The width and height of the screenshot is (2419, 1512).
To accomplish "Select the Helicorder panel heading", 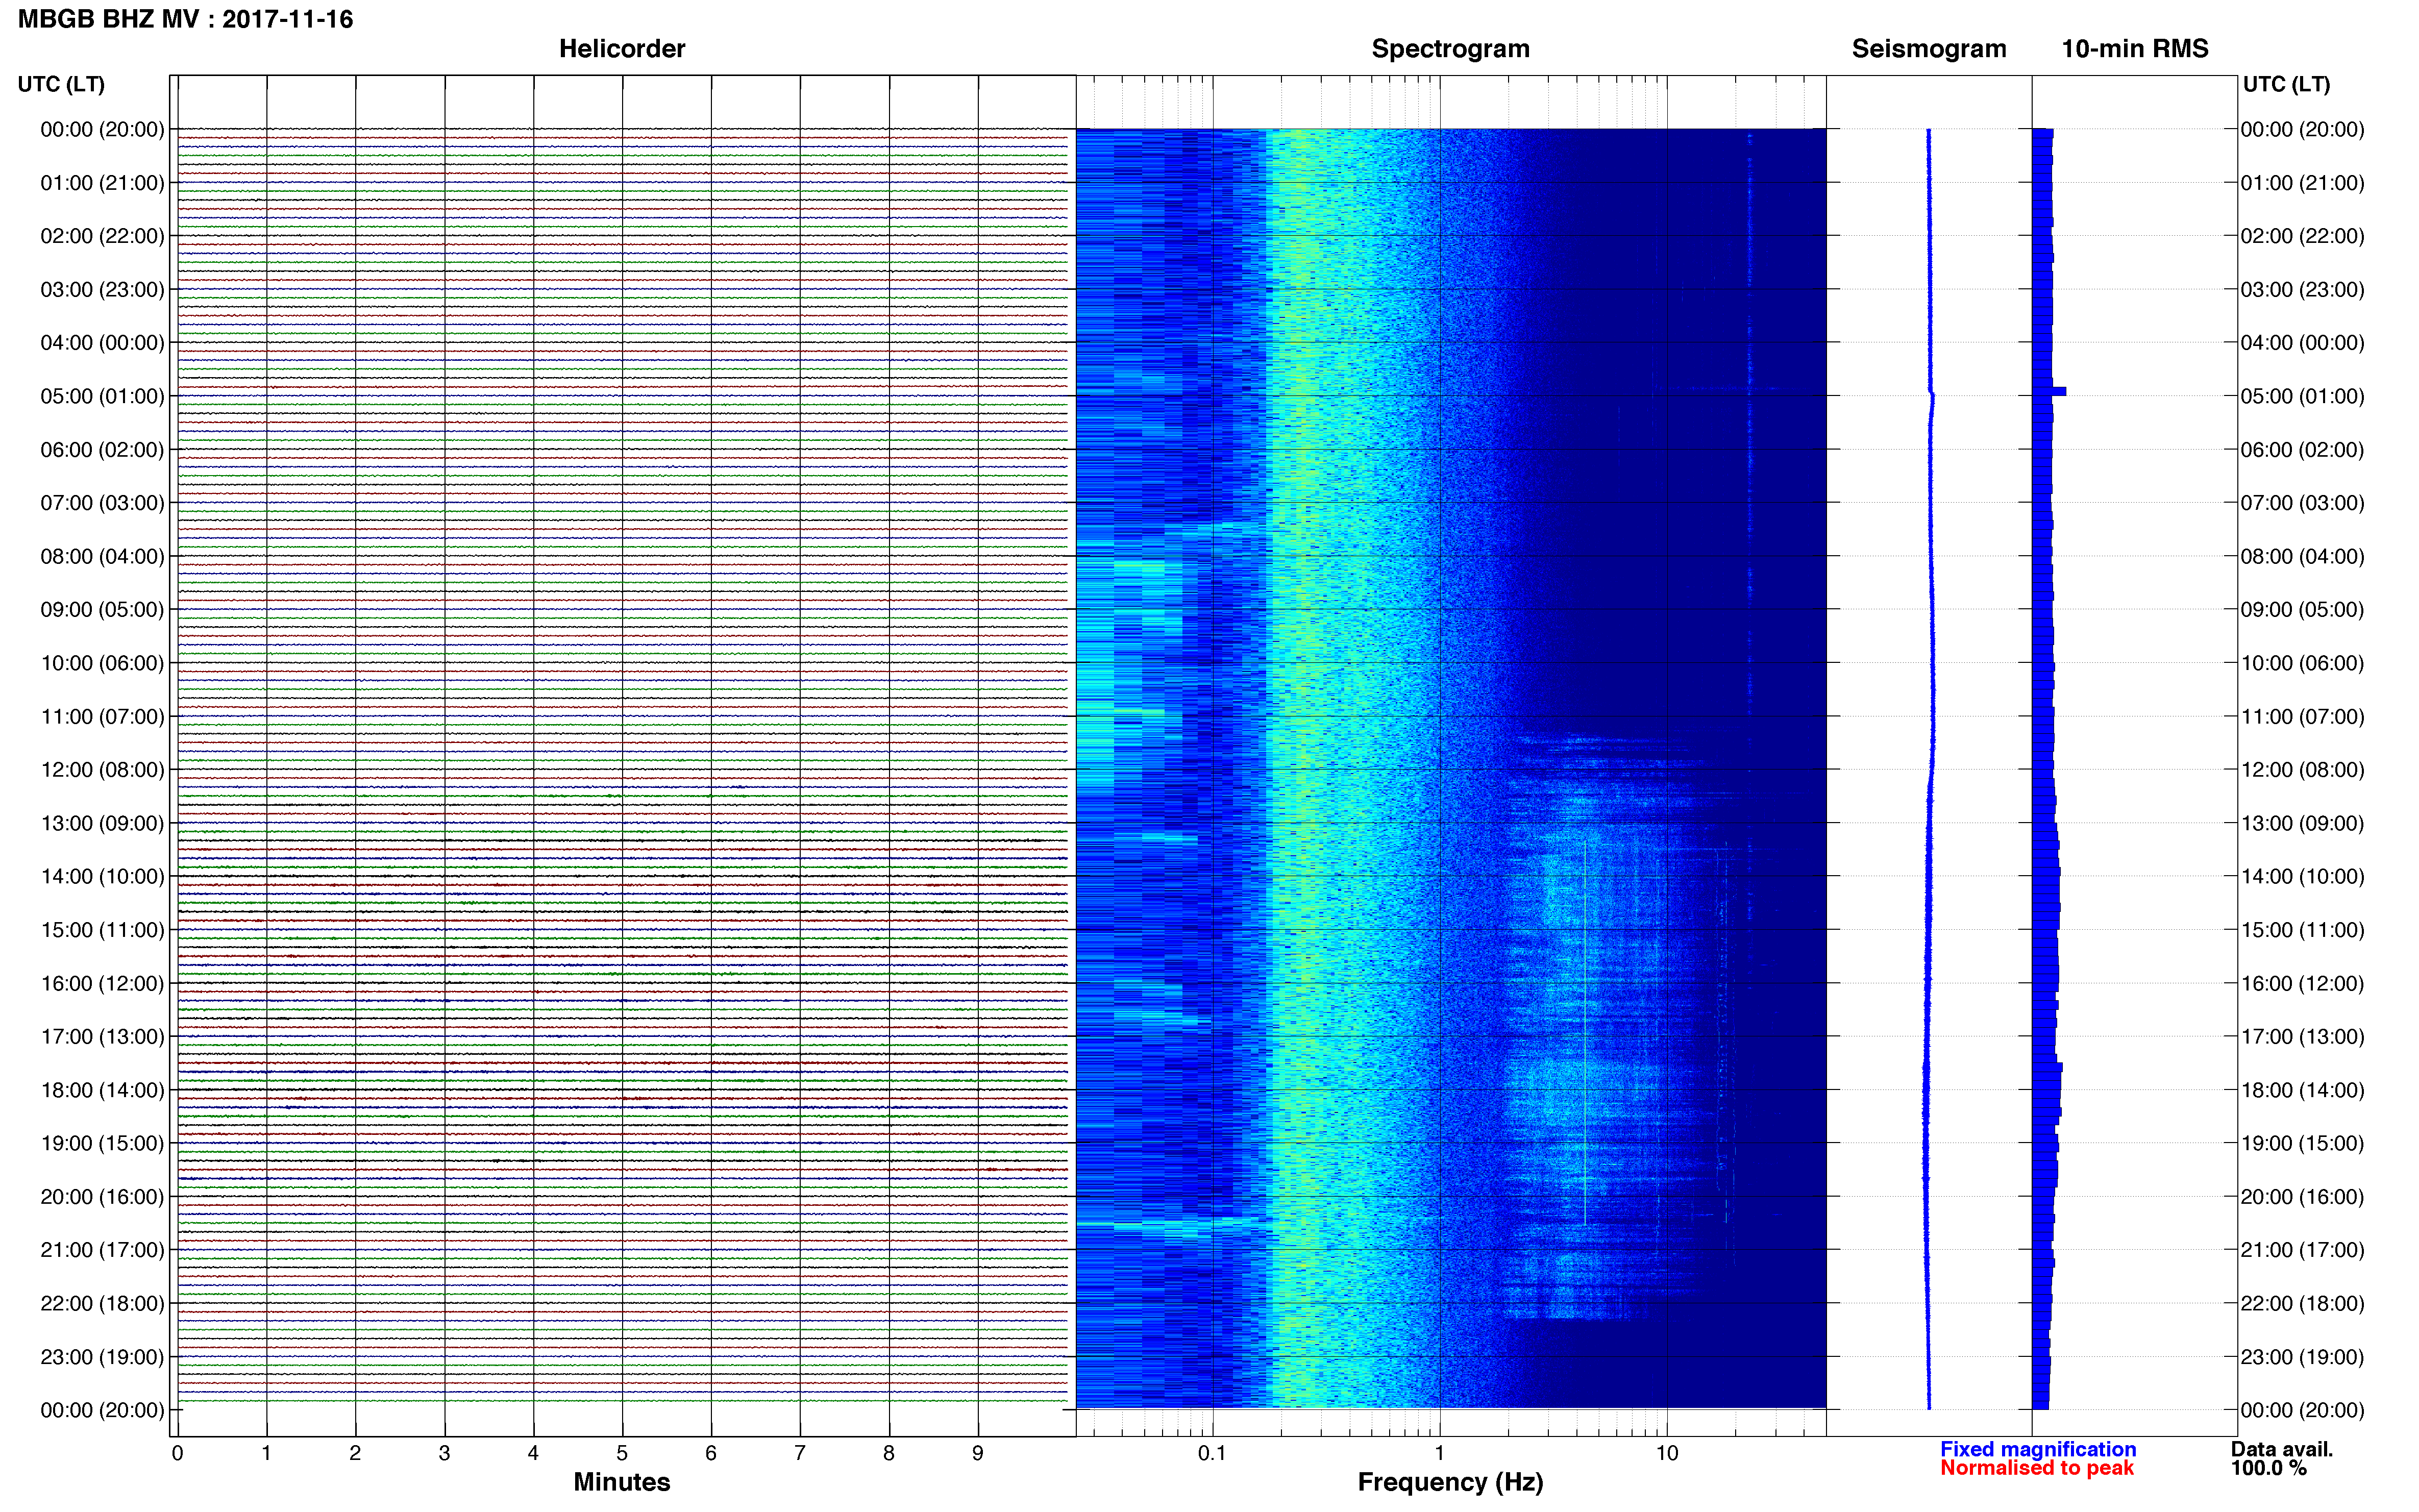I will (x=621, y=49).
